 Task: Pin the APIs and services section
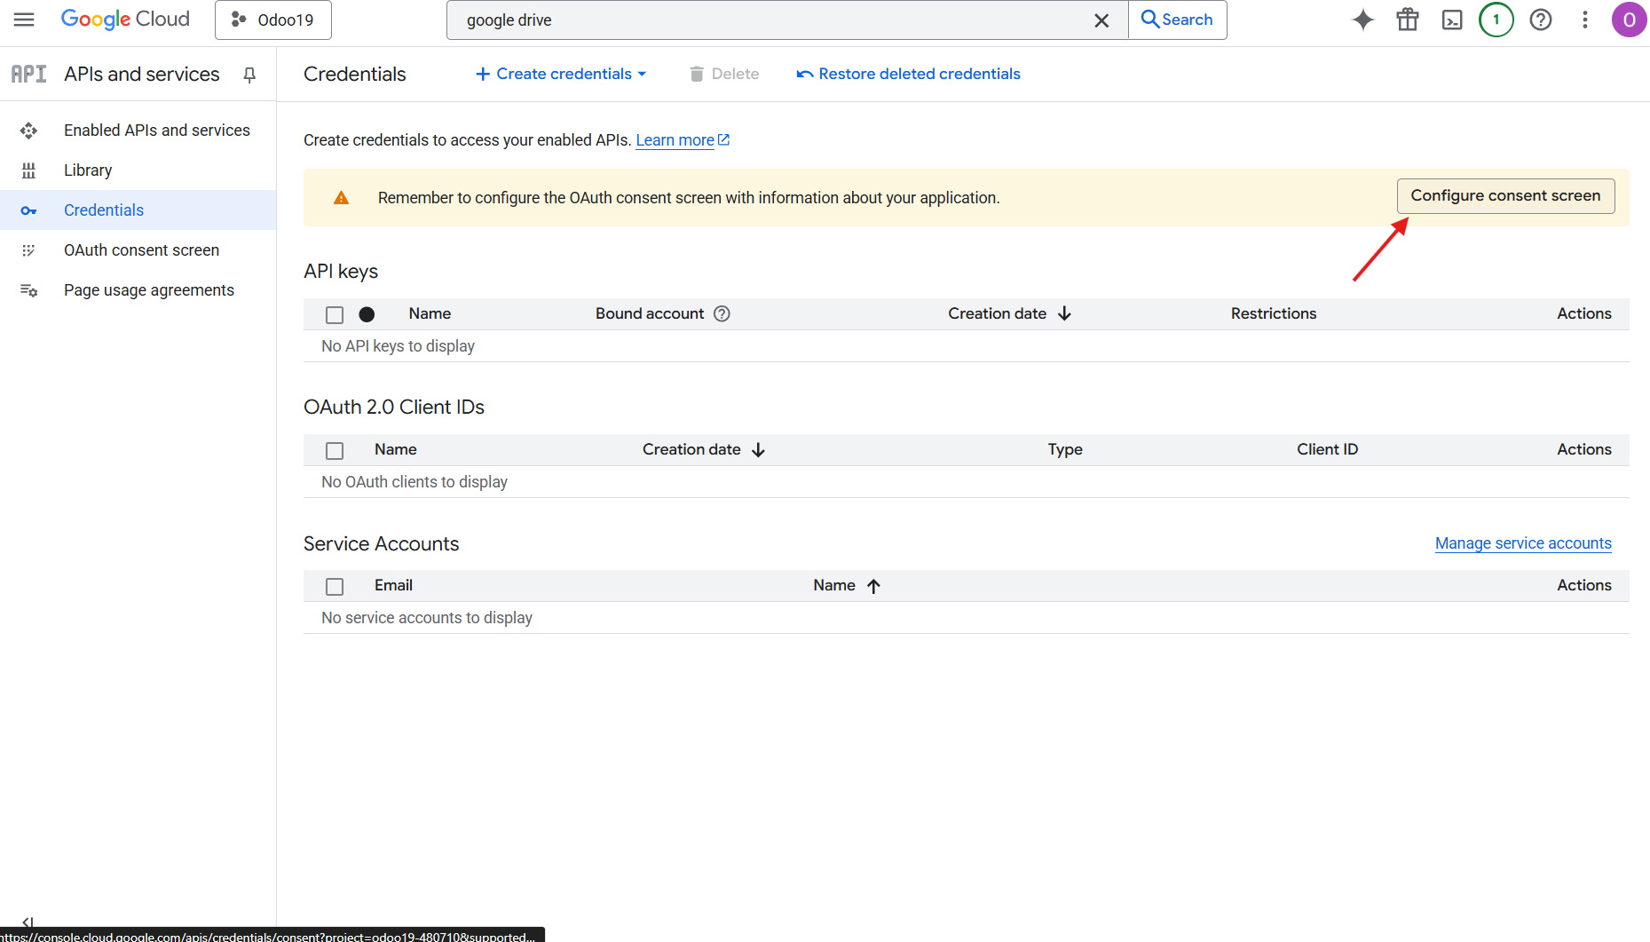point(249,75)
